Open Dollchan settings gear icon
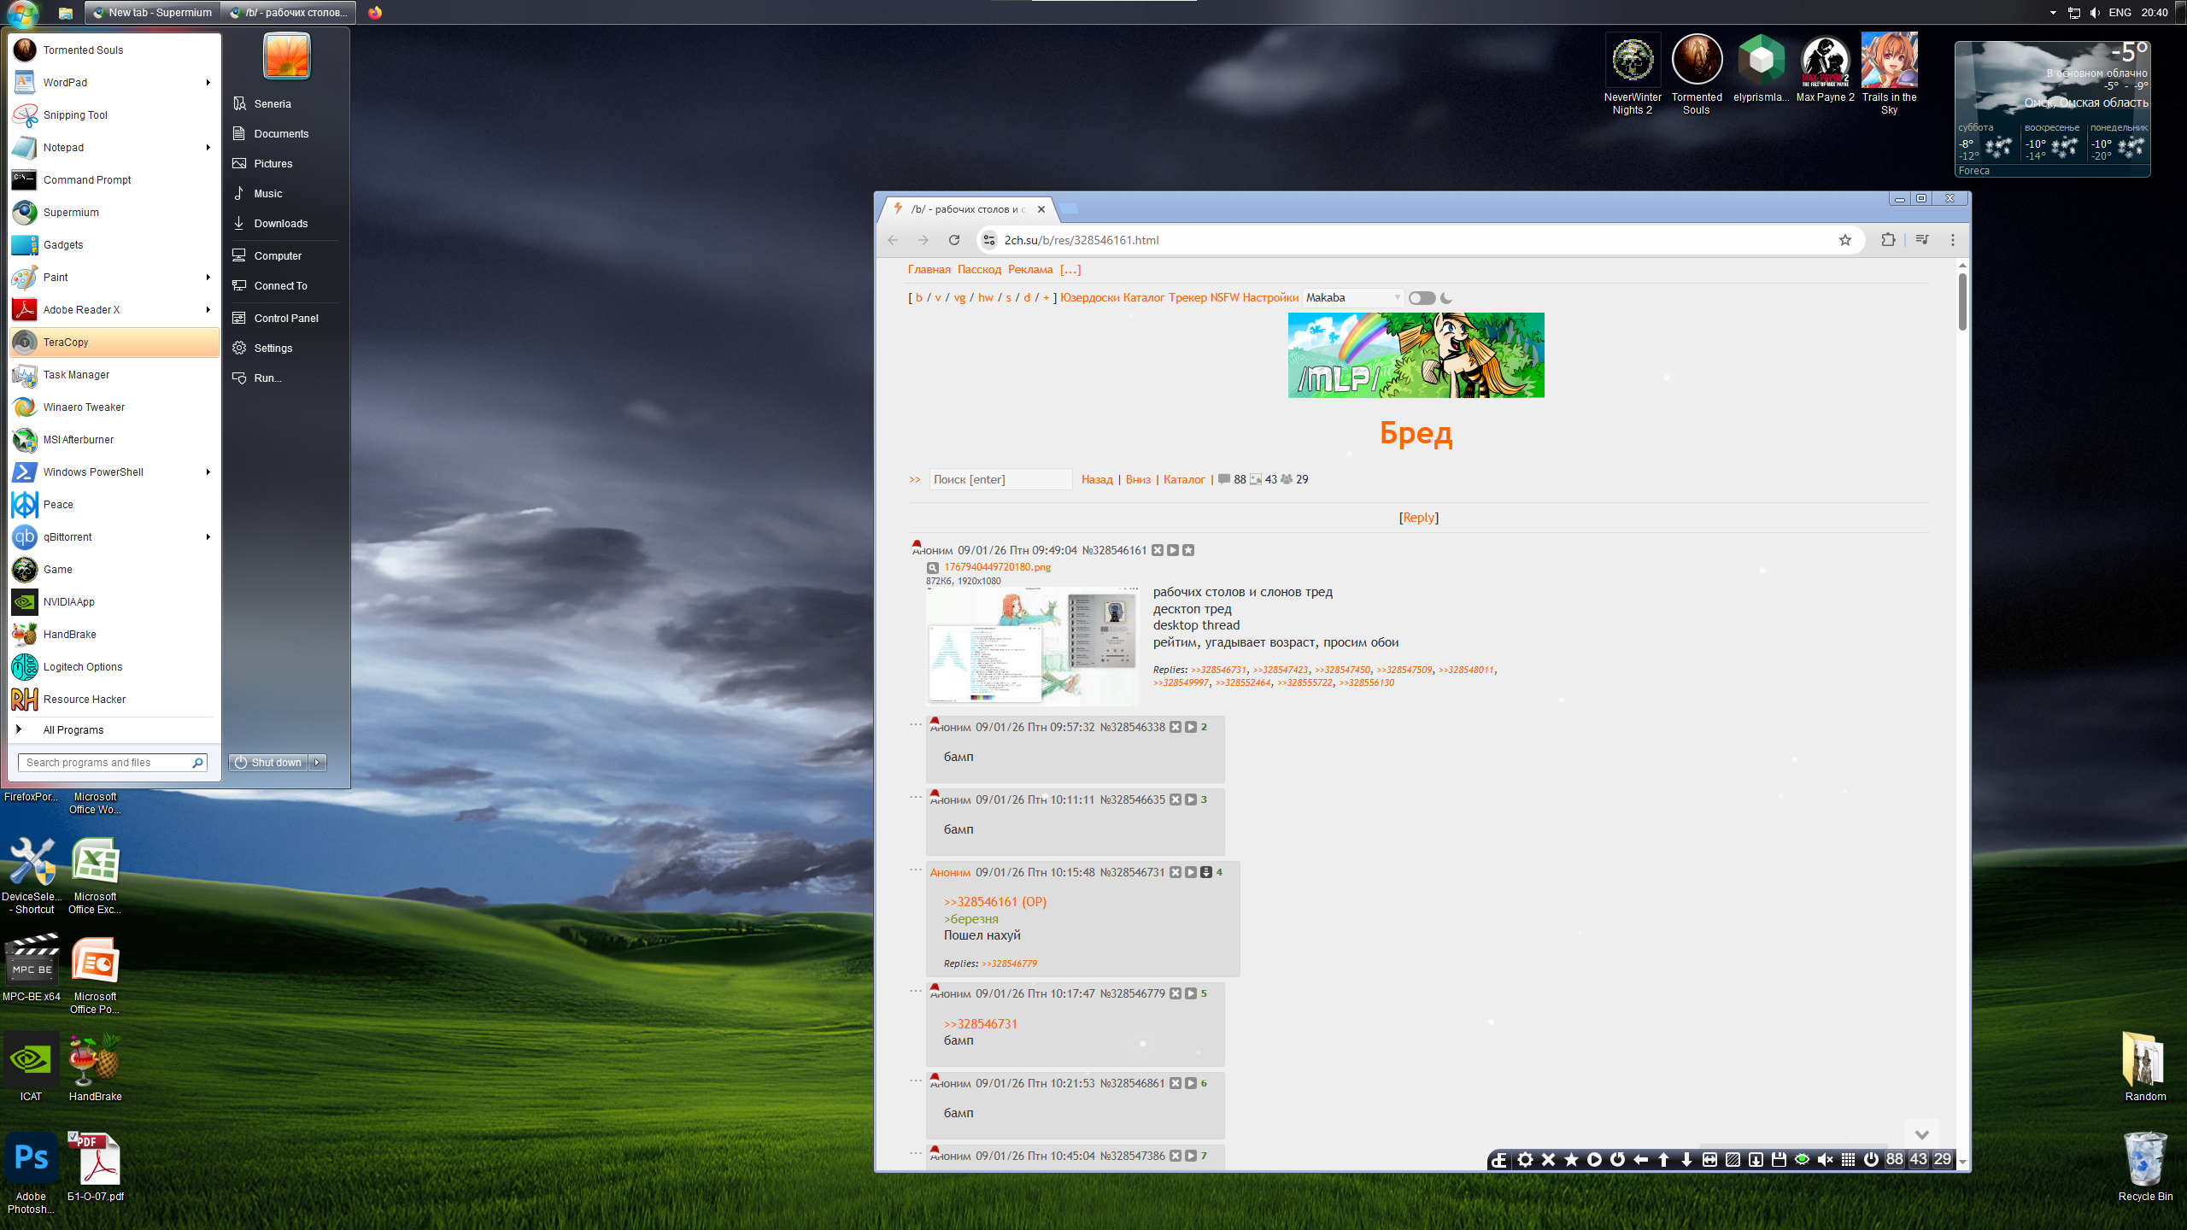Screen dimensions: 2187x1230 pyautogui.click(x=1525, y=1159)
